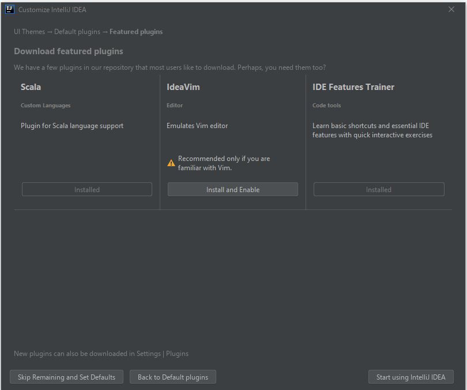Click the 'New plugins can also be downloaded' note
The image size is (467, 390).
pos(101,353)
